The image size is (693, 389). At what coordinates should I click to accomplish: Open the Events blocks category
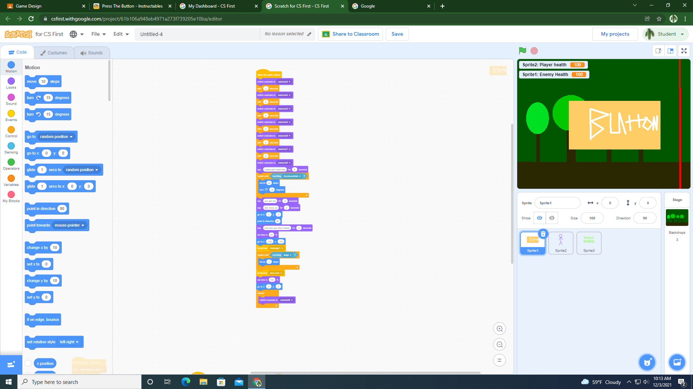(x=11, y=115)
